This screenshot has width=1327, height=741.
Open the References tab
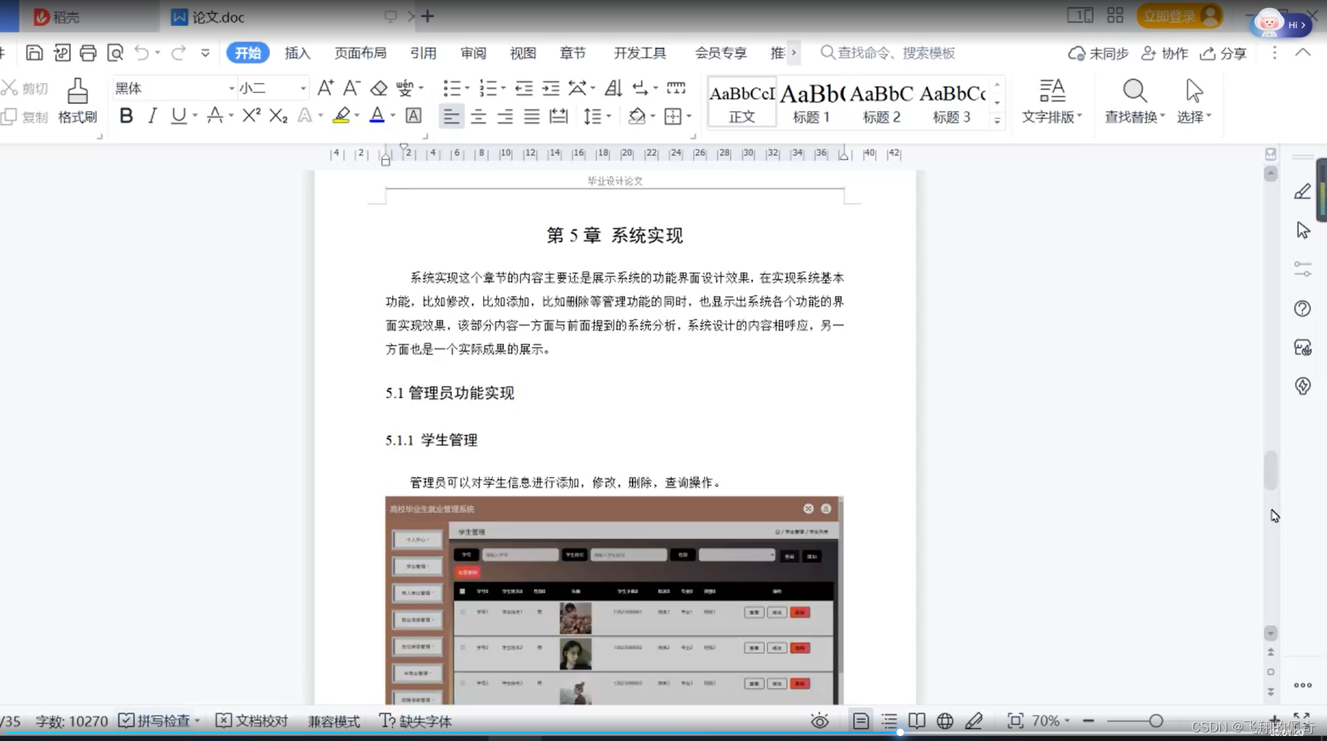coord(423,53)
